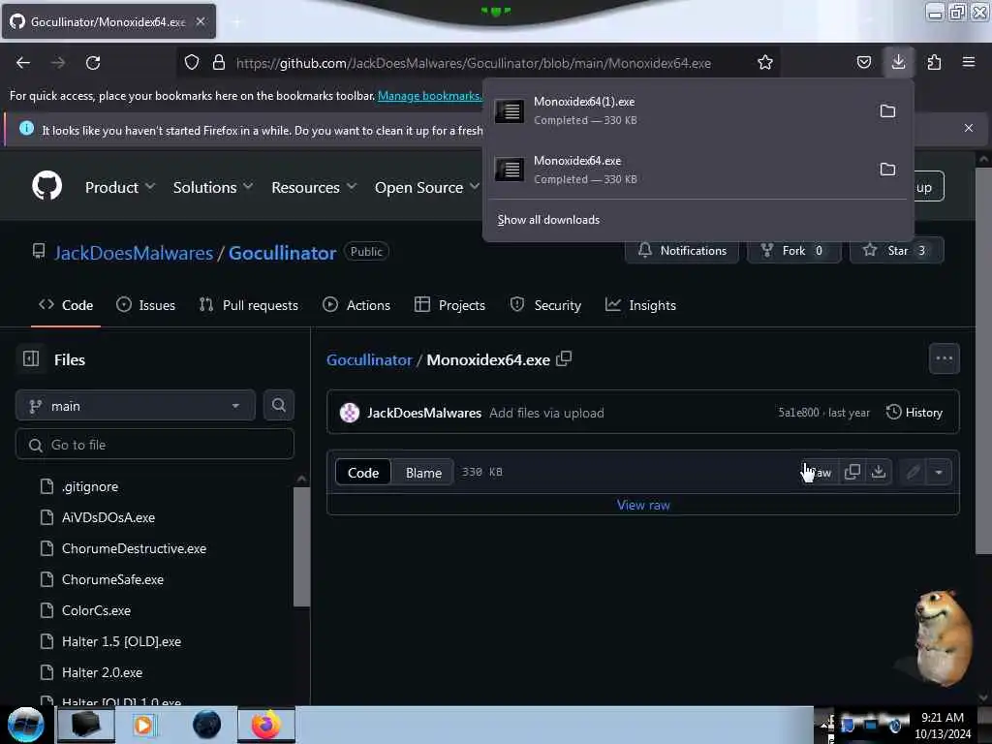Open the three-dot more file actions button
The width and height of the screenshot is (992, 744).
pos(944,358)
